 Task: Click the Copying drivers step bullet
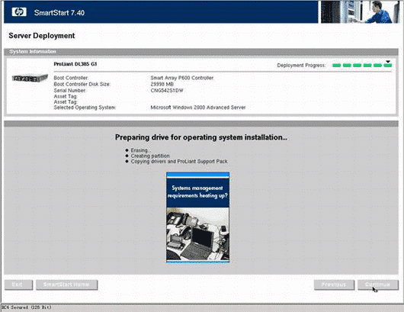point(127,162)
